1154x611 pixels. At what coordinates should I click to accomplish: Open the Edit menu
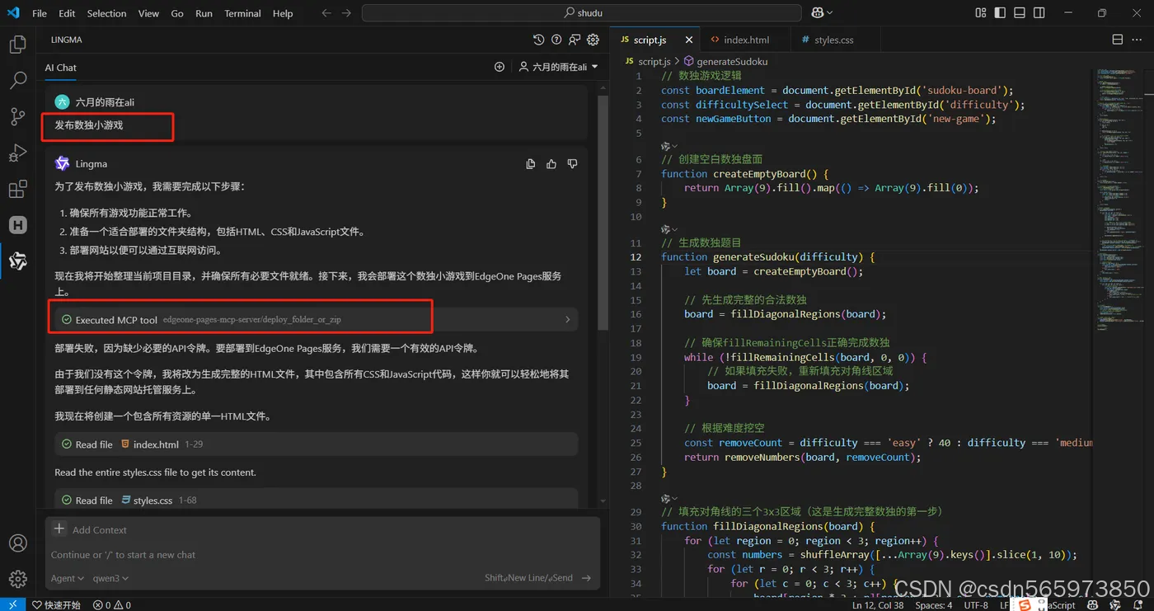[x=67, y=13]
